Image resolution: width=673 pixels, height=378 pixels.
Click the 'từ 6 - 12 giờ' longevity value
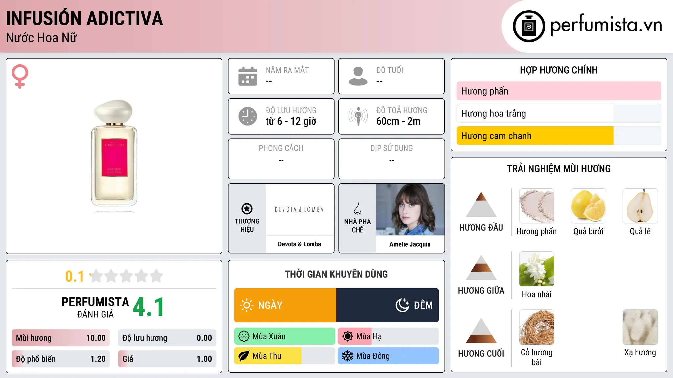coord(291,121)
